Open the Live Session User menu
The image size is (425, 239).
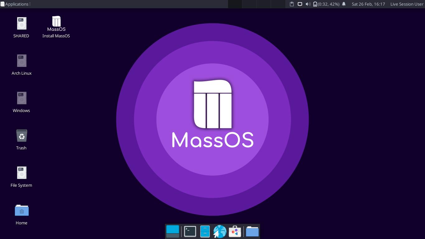407,4
